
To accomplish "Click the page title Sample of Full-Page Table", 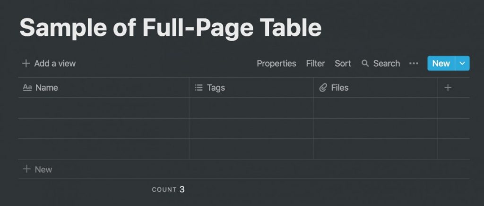I will (x=170, y=28).
